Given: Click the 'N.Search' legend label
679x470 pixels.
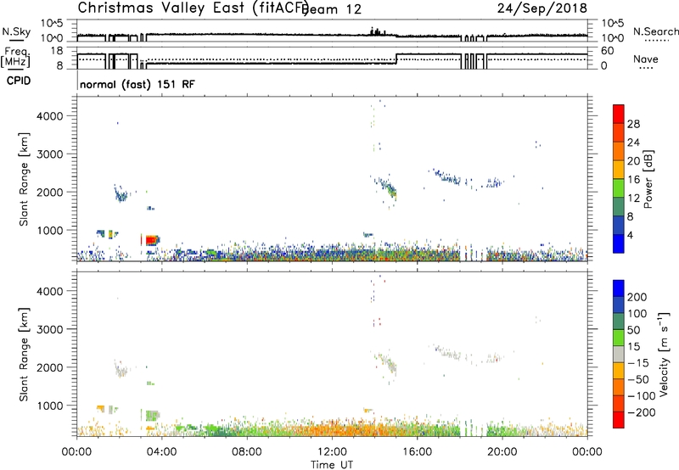Looking at the screenshot, I should pyautogui.click(x=655, y=31).
